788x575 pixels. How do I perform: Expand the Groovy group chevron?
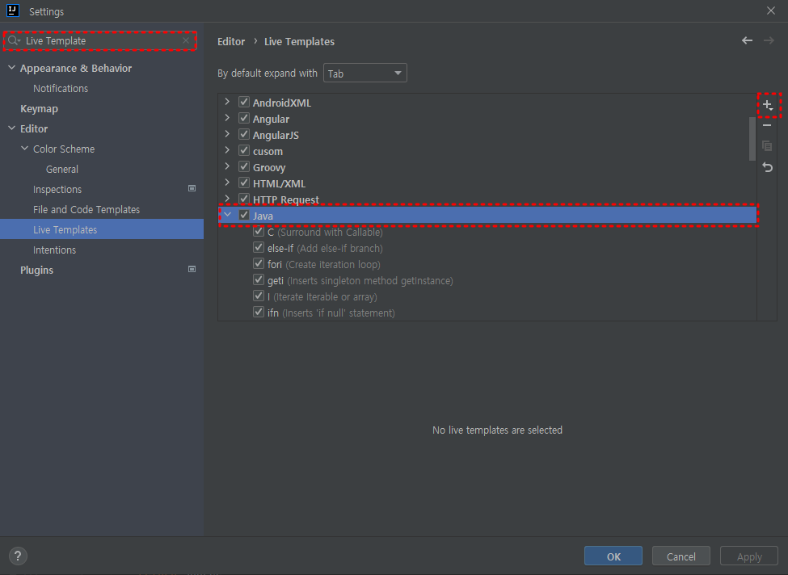point(227,166)
